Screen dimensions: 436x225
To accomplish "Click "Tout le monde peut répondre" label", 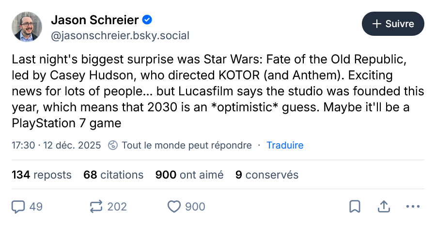I will tap(187, 145).
